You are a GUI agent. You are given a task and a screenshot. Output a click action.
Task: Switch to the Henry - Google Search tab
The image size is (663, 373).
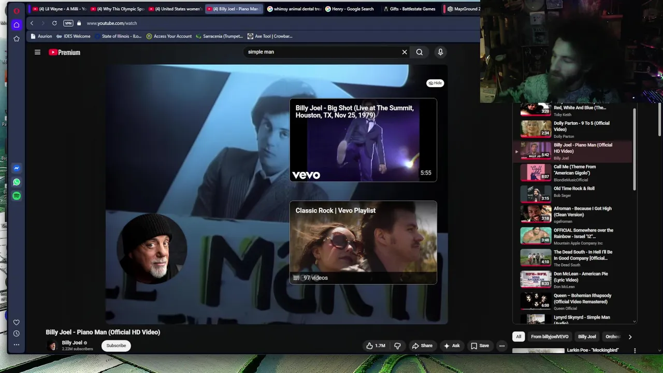[x=352, y=9]
